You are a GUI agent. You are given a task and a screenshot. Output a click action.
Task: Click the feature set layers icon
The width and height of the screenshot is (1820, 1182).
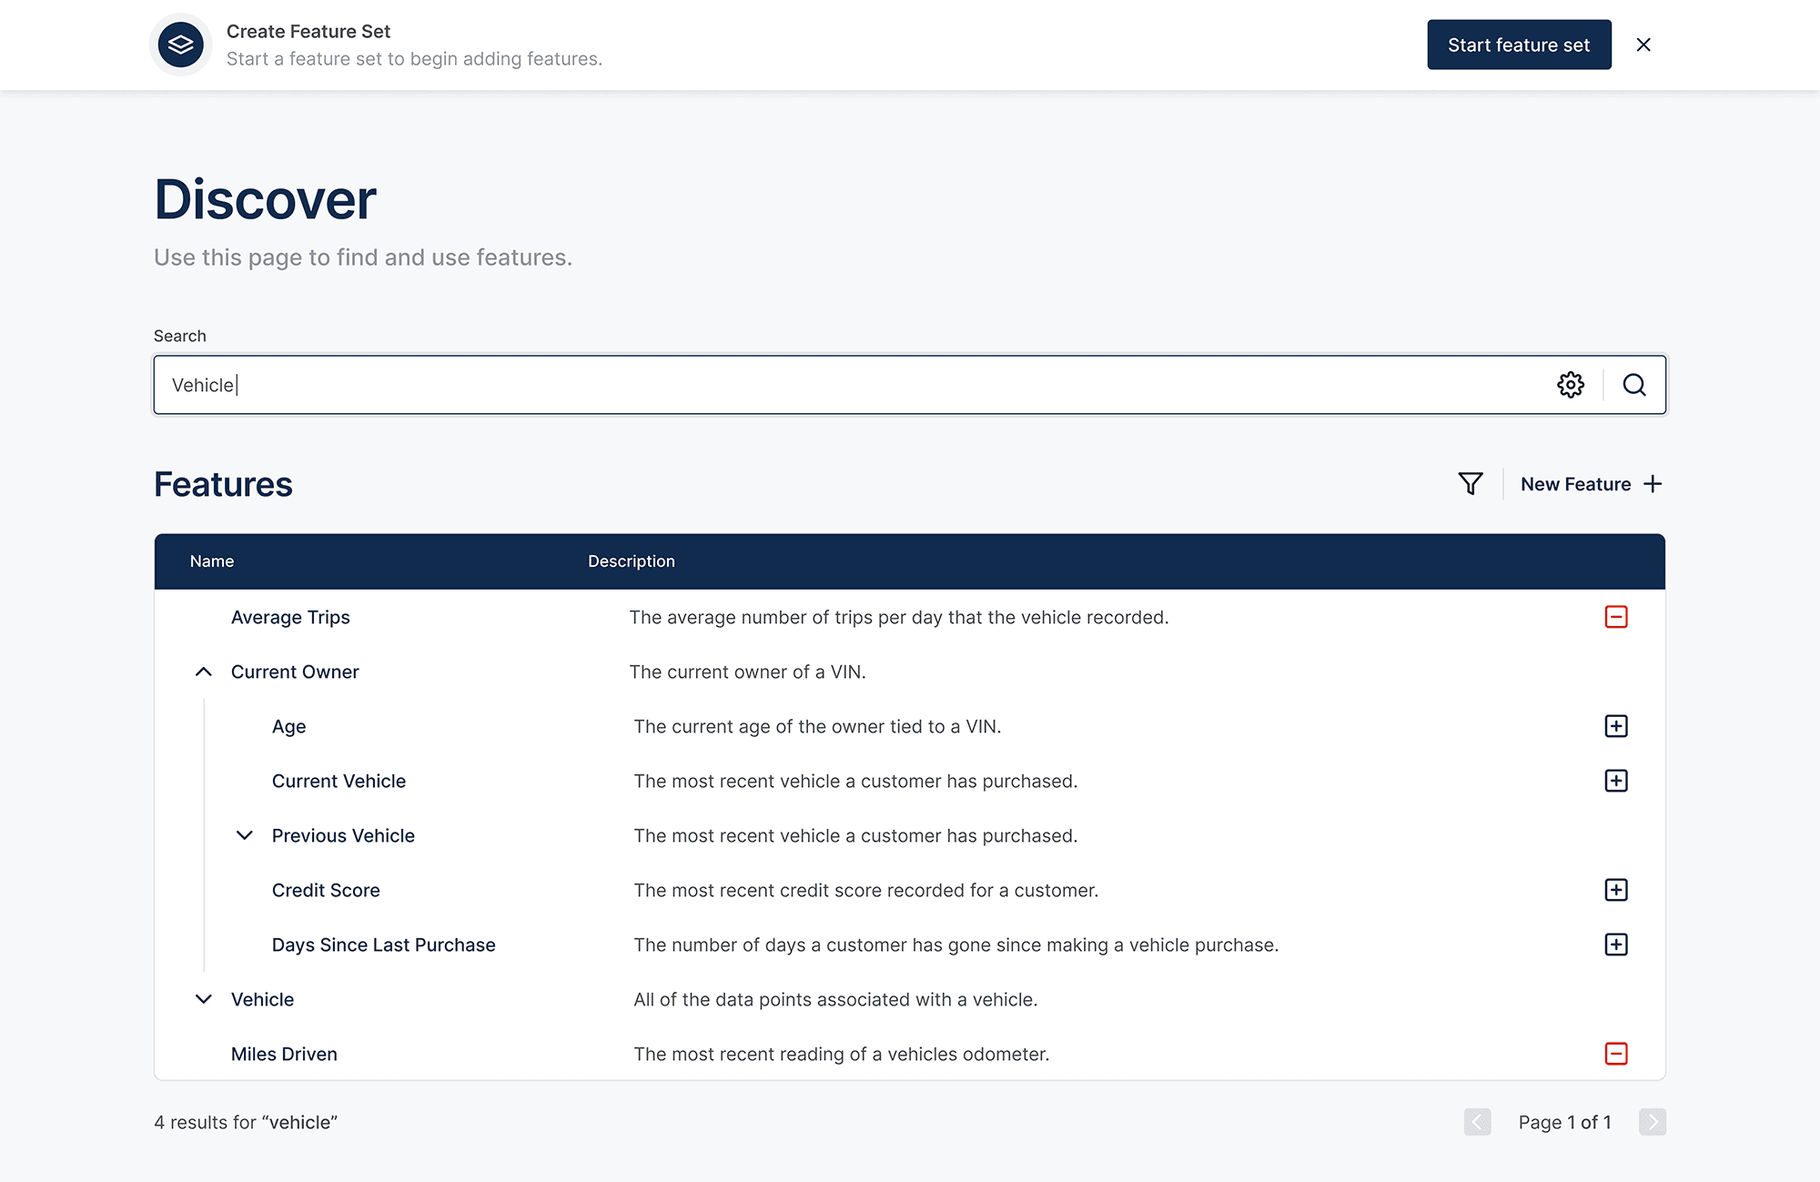180,45
